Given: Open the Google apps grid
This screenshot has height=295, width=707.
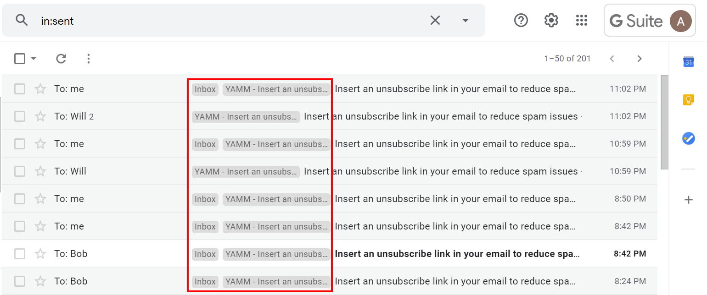Looking at the screenshot, I should point(582,20).
